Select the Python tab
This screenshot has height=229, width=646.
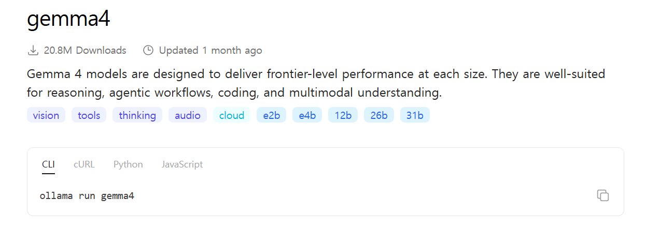128,164
